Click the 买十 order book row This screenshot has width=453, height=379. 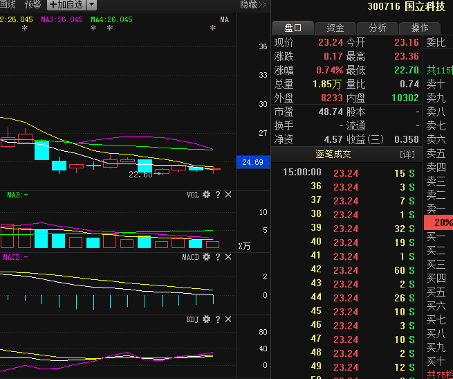(438, 362)
